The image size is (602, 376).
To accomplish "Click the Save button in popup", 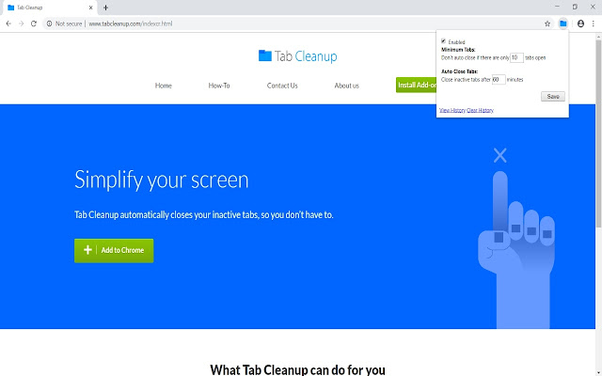I will click(x=553, y=96).
